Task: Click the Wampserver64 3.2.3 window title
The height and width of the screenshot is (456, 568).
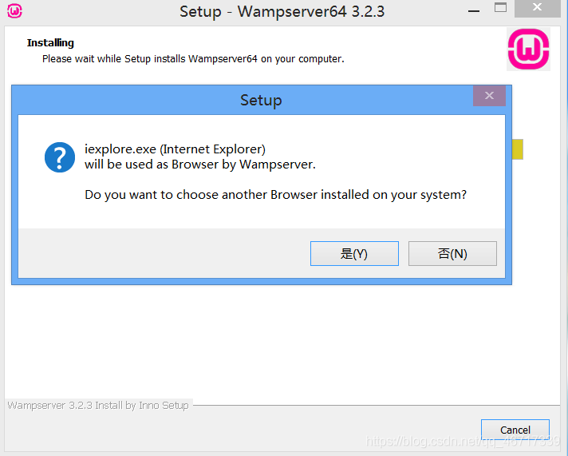Action: point(282,12)
